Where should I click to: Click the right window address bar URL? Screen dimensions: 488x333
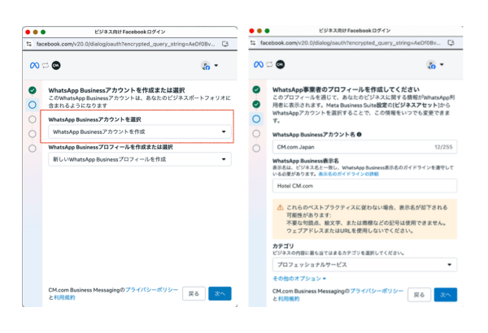[x=351, y=43]
